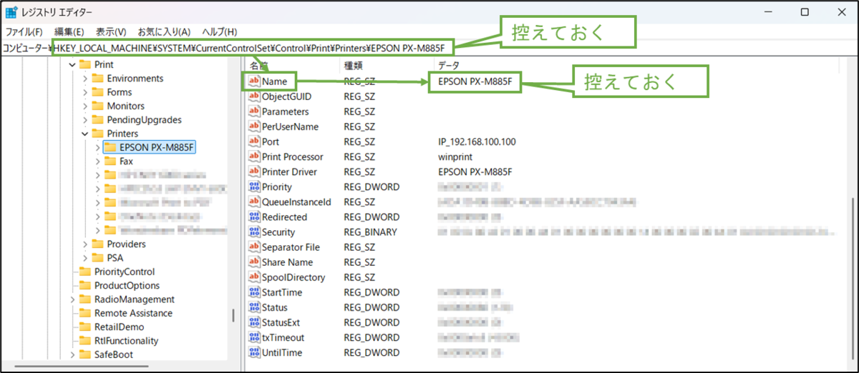Click the Priority DWORD binary icon
Image resolution: width=859 pixels, height=373 pixels.
pos(254,186)
